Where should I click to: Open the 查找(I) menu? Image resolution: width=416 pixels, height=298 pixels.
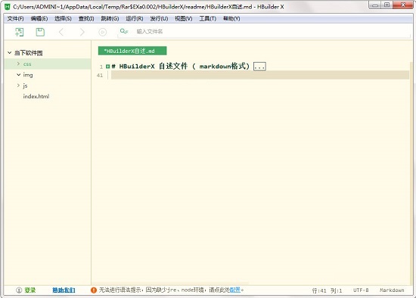[x=86, y=19]
